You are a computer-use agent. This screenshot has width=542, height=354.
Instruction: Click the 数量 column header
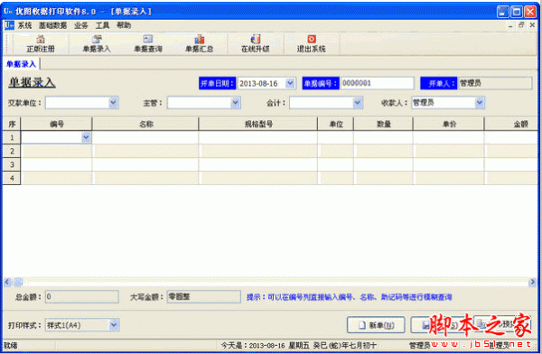383,124
